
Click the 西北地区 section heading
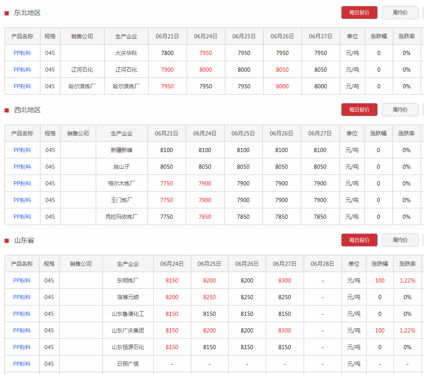coord(27,110)
